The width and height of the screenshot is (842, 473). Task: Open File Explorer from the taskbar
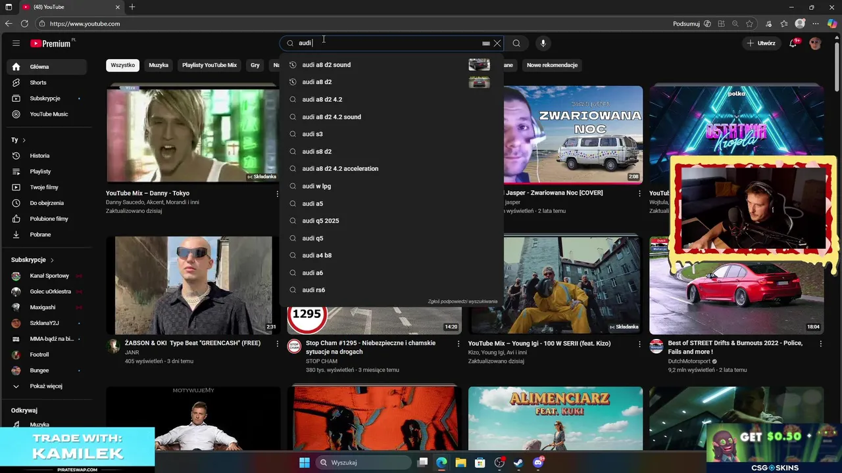460,462
